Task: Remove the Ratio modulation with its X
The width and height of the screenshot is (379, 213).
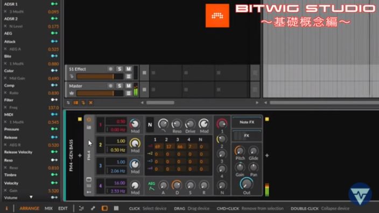Action: click(5, 93)
